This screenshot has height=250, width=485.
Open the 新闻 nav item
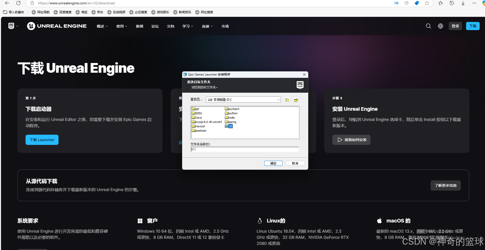140,26
